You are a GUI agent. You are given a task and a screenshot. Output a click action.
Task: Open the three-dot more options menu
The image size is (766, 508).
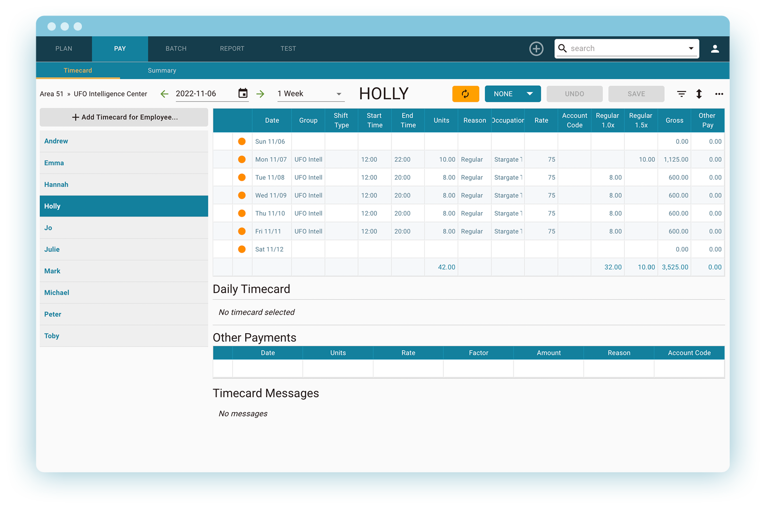(719, 94)
